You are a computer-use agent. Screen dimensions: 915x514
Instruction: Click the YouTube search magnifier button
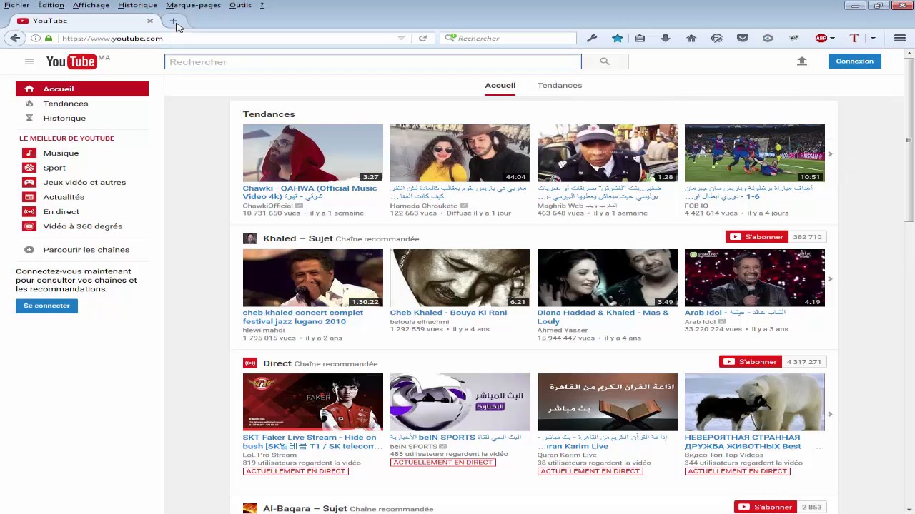pyautogui.click(x=605, y=61)
